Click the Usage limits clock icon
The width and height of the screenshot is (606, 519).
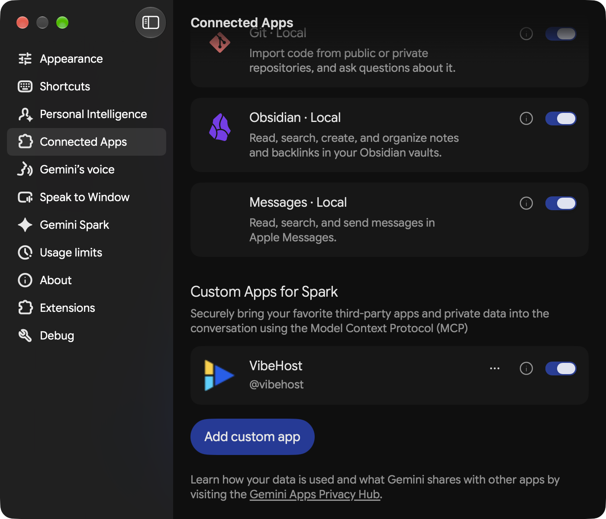[x=25, y=253]
